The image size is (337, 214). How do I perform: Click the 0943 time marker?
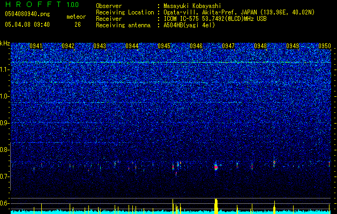coord(100,46)
